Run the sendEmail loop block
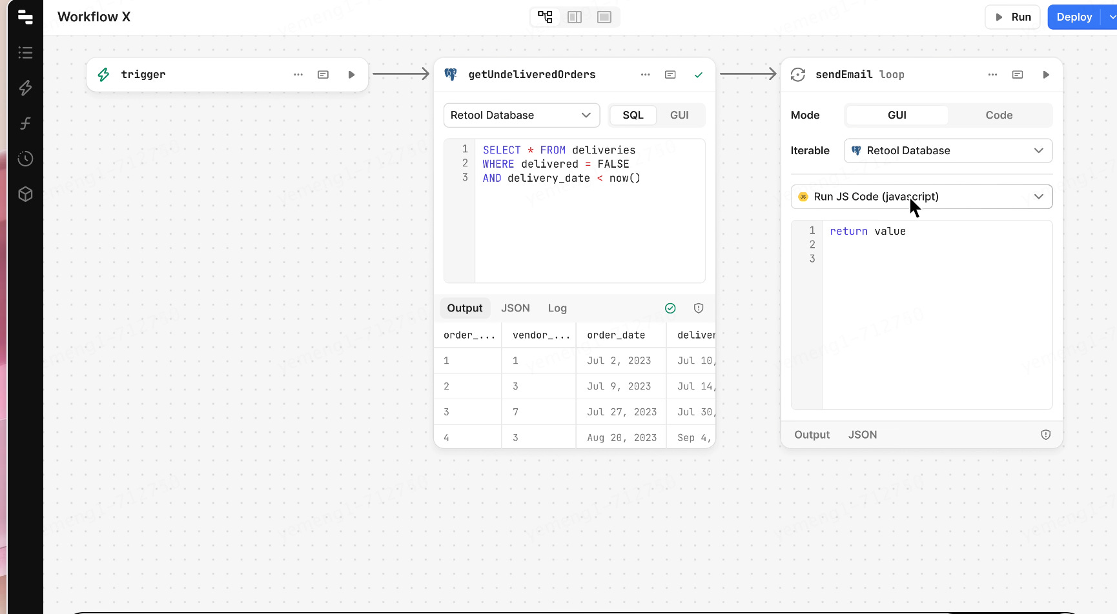The height and width of the screenshot is (614, 1117). (1046, 75)
